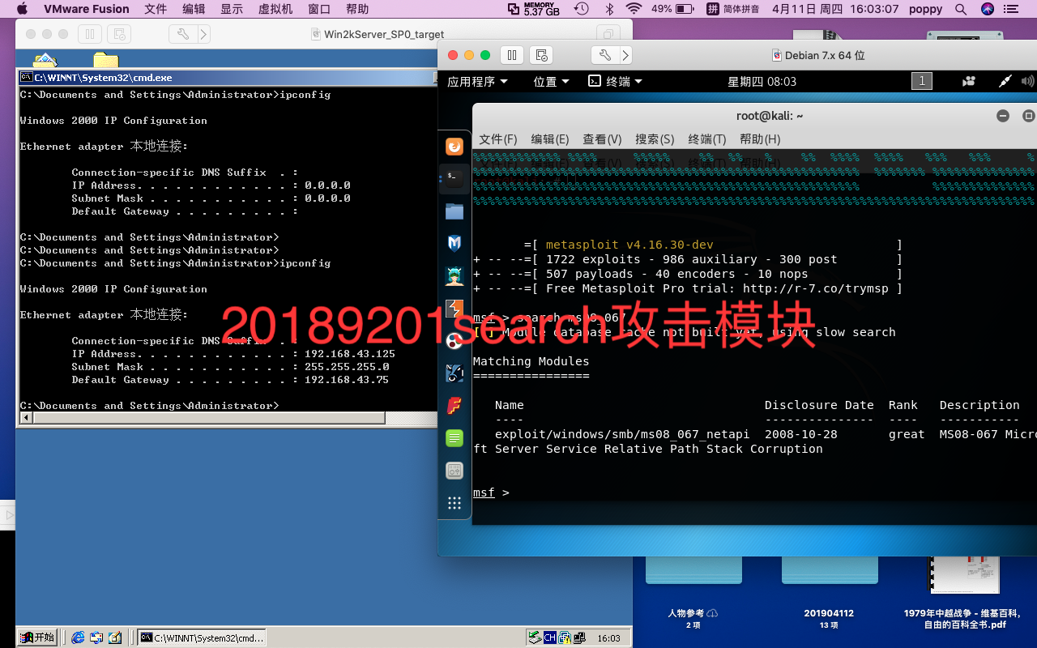
Task: Expand the arrow beside the Debian VM wrench
Action: click(625, 55)
